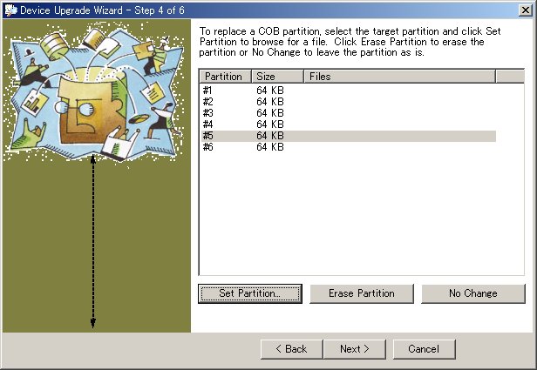Click the wizard title bar icon
The image size is (537, 370).
tap(11, 10)
